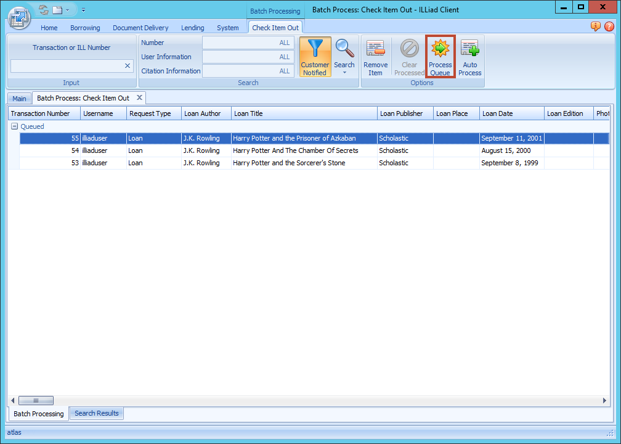The image size is (621, 444).
Task: Start Auto Process from the Options group
Action: click(x=470, y=55)
